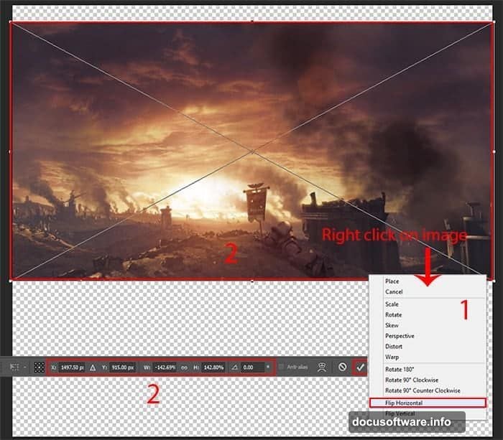Commit the transform with the checkmark
The image size is (503, 440).
click(x=360, y=366)
